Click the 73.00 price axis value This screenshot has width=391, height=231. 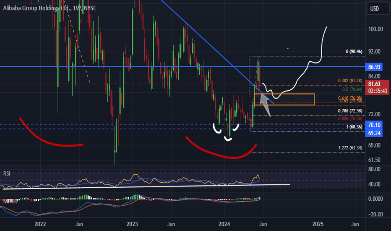(x=374, y=114)
